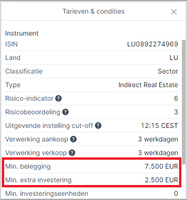Click the cut-off time help icon

point(98,126)
